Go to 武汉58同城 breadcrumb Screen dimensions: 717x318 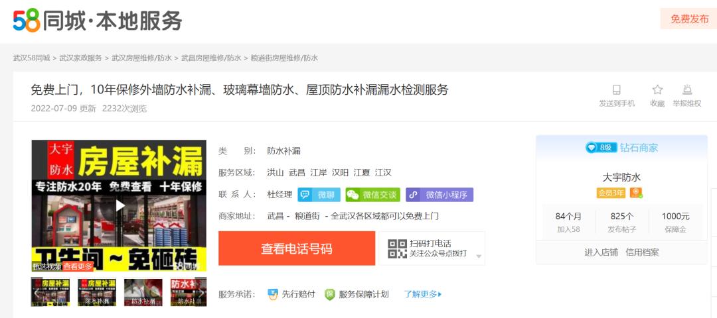click(x=32, y=58)
